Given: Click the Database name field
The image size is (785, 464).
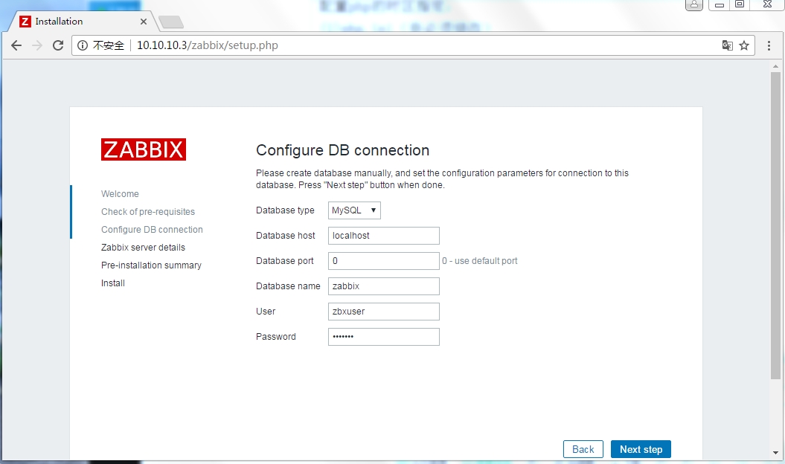Looking at the screenshot, I should [x=384, y=286].
